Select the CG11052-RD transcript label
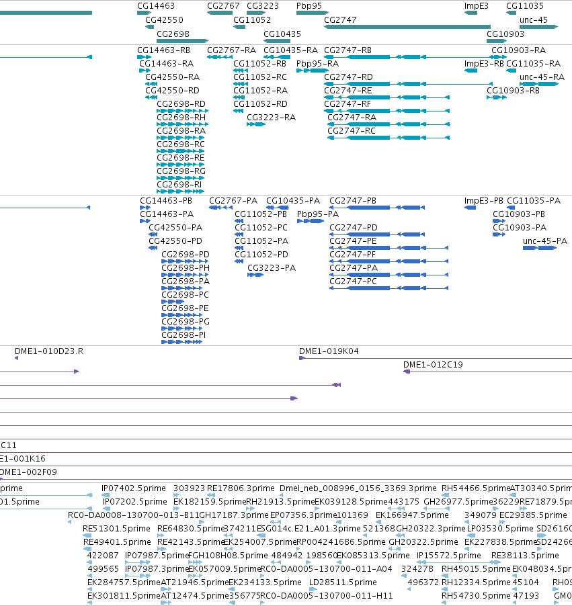This screenshot has width=572, height=606. tap(260, 104)
